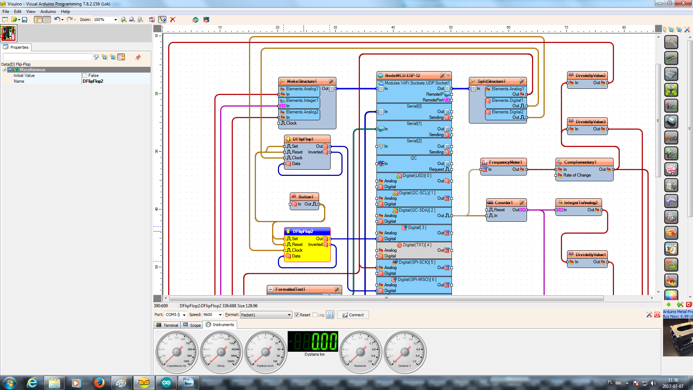Click the red X delete icon
This screenshot has height=390, width=693.
click(x=173, y=19)
